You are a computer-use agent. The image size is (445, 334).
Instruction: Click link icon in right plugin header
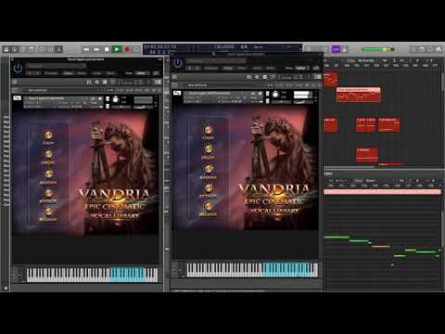316,69
